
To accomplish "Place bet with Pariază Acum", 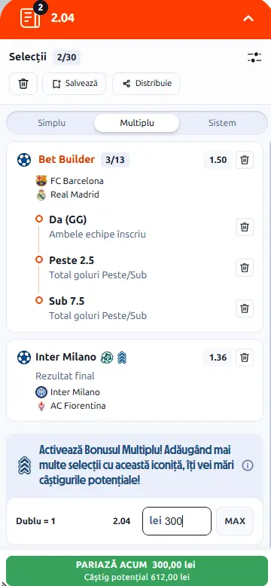I will pyautogui.click(x=135, y=570).
